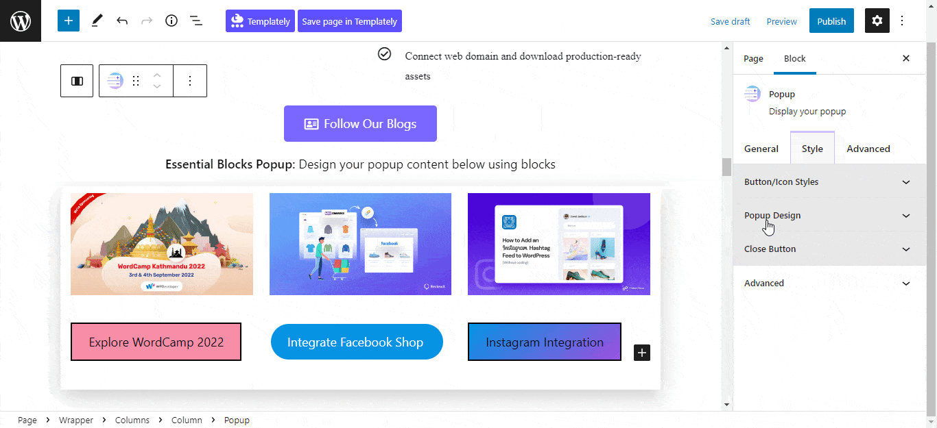Click the drag handle dots icon
937x428 pixels.
click(x=136, y=81)
